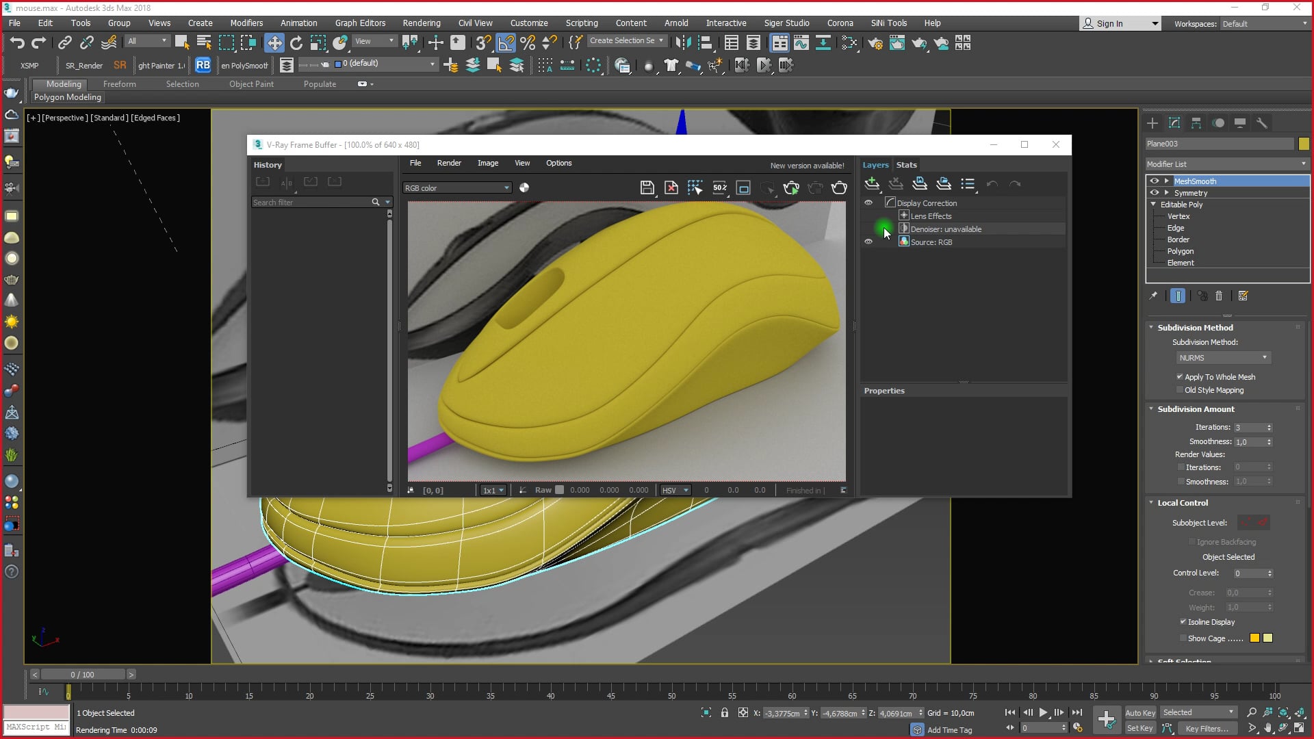Remove modifier using the trash icon
Screen dimensions: 1314x739
[1219, 296]
